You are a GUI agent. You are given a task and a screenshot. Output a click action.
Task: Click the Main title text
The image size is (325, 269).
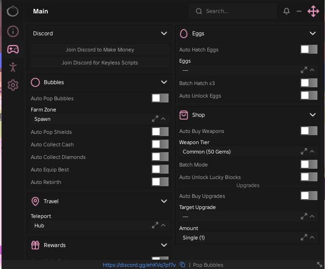(41, 11)
